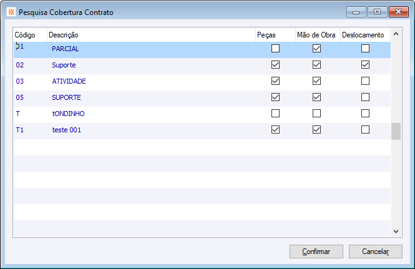Maximize the Pesquisa Cobertura Contrato window
This screenshot has height=269, width=415.
click(377, 11)
